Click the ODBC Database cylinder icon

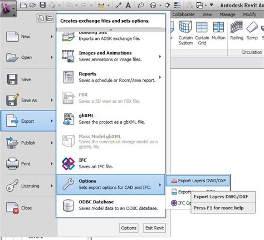click(x=69, y=205)
